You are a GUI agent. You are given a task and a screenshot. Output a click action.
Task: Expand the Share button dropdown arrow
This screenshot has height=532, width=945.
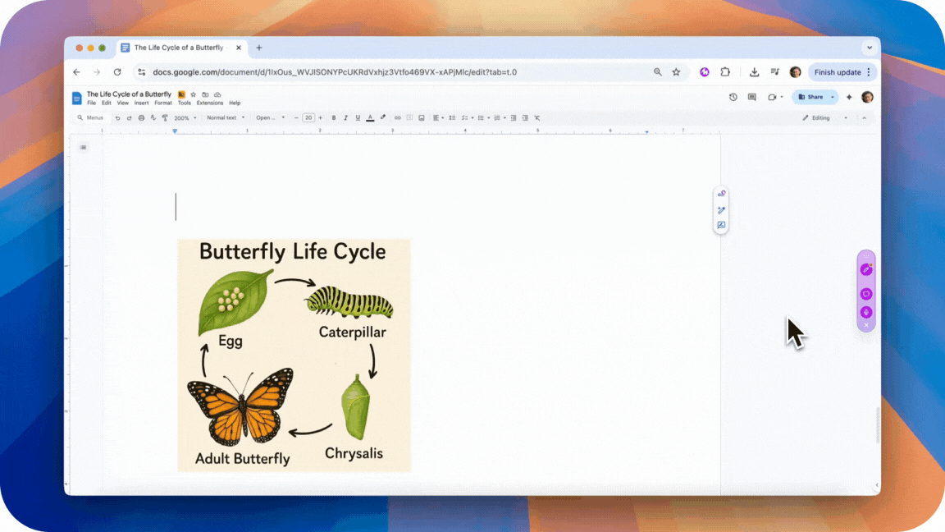tap(832, 97)
